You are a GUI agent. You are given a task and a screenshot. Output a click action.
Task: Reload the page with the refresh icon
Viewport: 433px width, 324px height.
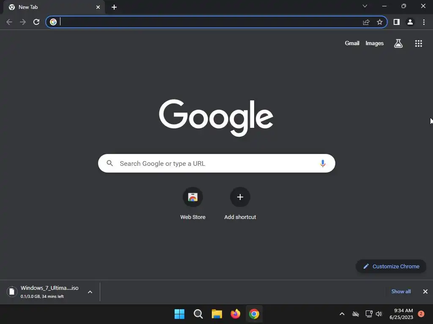coord(36,22)
